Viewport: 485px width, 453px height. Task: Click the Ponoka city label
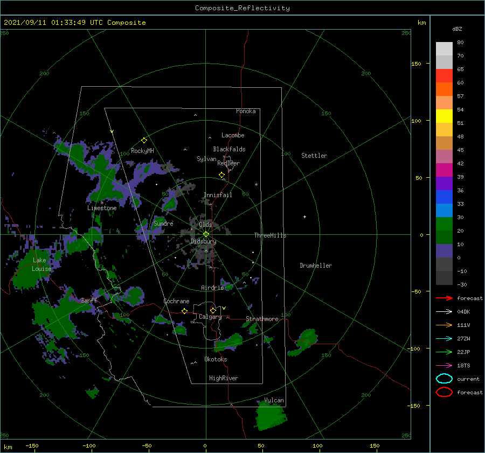click(246, 111)
